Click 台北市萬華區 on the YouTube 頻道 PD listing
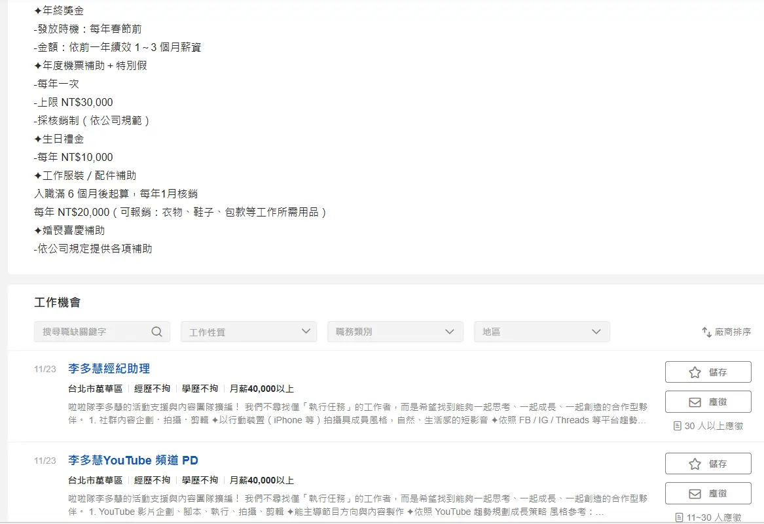This screenshot has height=524, width=764. (95, 480)
